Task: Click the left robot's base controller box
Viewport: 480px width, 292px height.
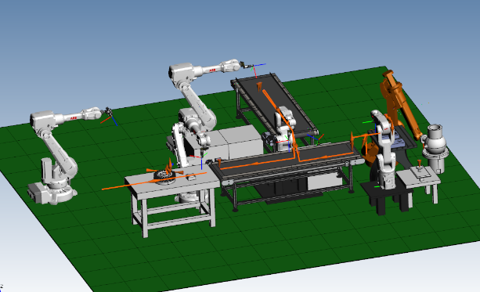Action: tap(35, 193)
